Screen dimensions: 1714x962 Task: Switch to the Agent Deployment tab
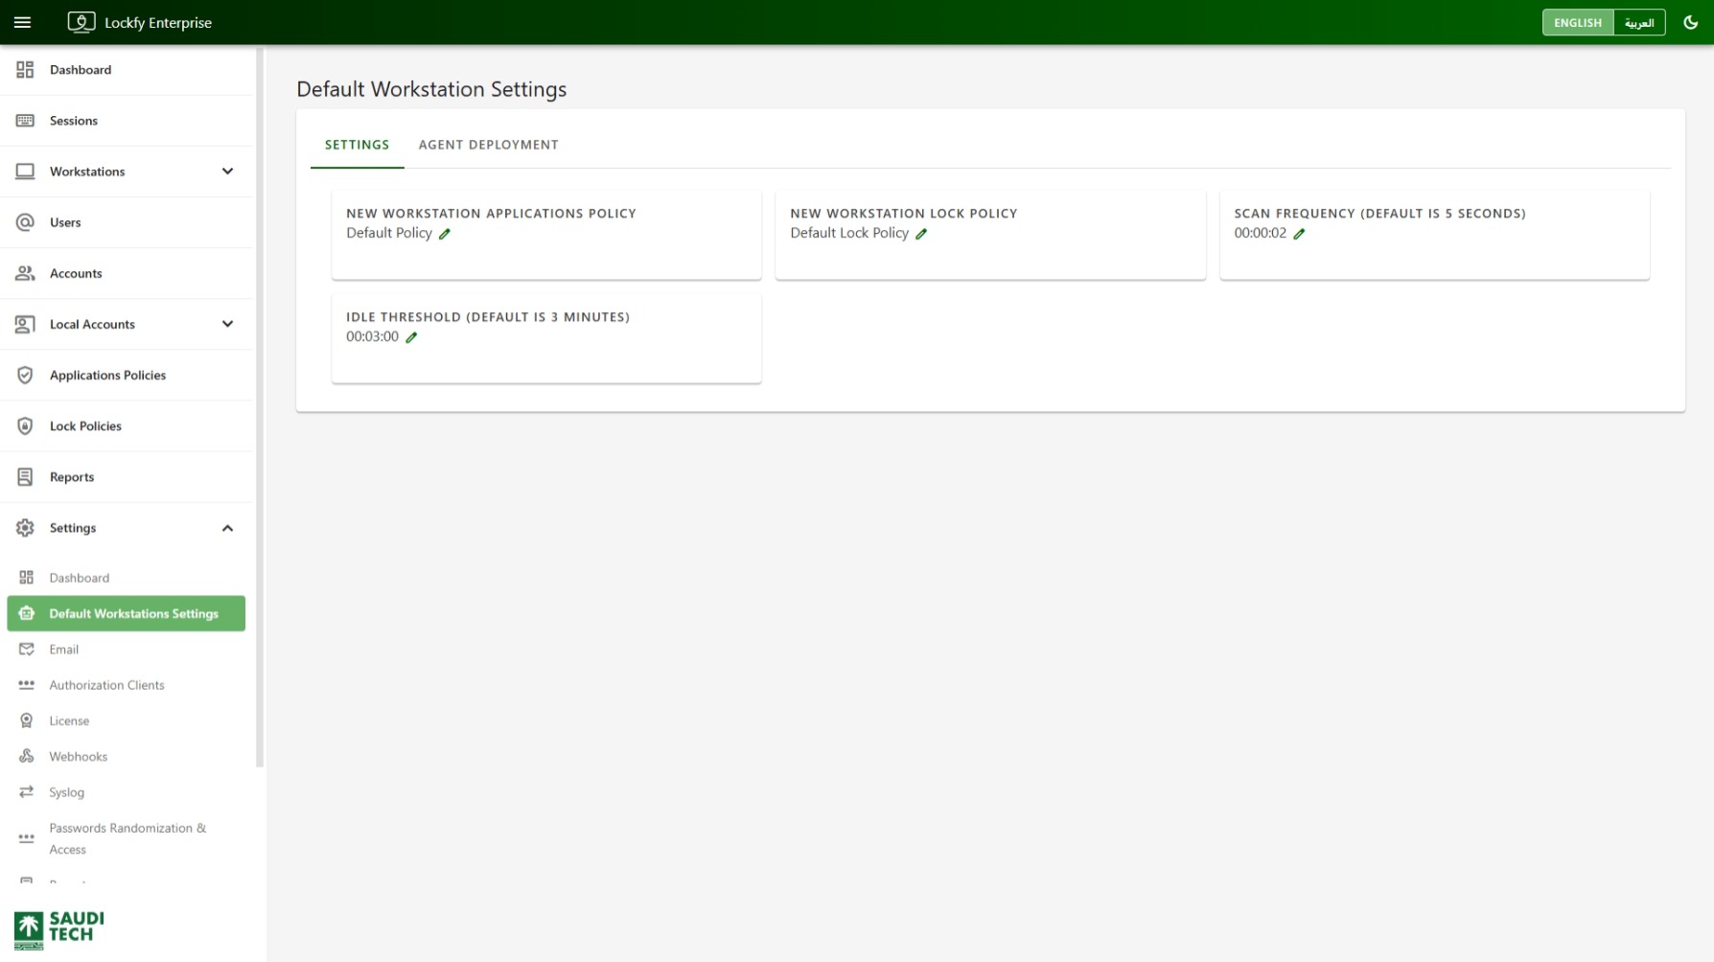(x=488, y=145)
